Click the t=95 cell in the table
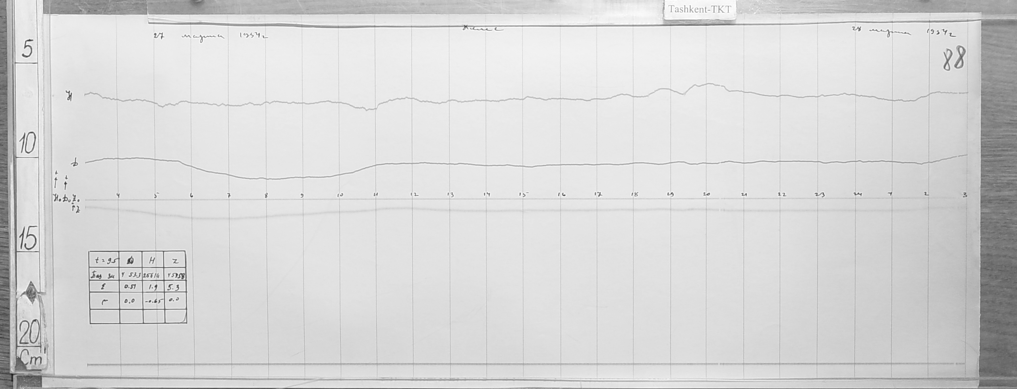The image size is (1017, 389). pyautogui.click(x=104, y=261)
